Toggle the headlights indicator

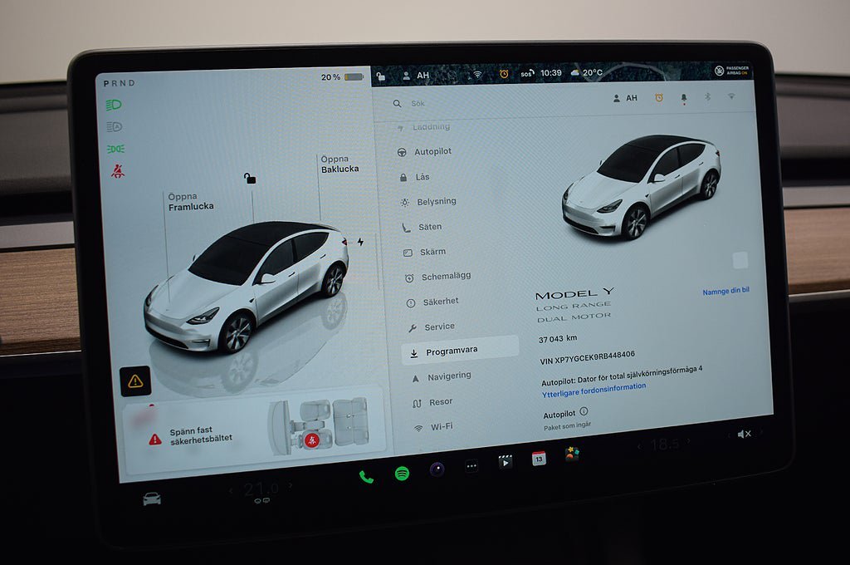point(114,106)
